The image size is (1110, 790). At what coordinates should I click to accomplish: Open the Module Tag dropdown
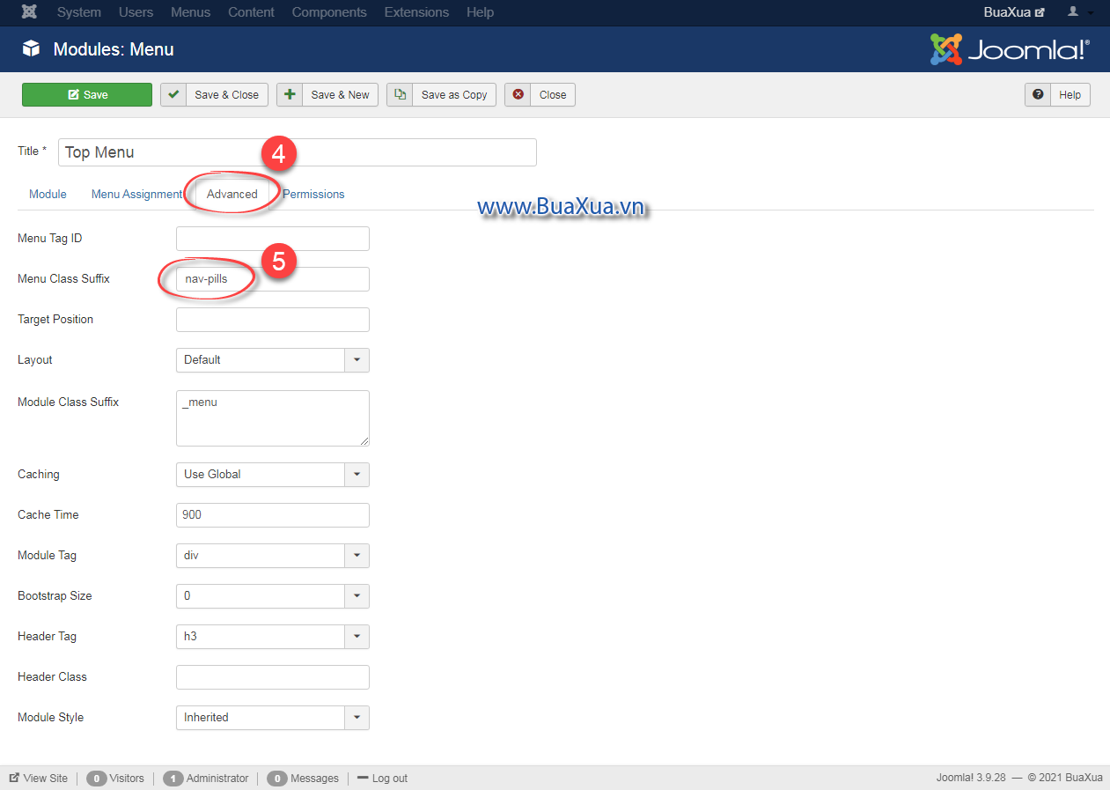point(273,555)
